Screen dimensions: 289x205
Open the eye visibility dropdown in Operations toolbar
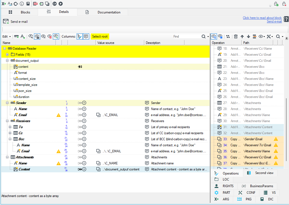262,36
